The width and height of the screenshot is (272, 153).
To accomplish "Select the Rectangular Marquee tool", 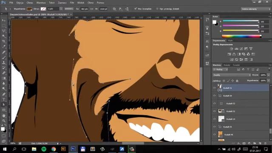I will click(4, 25).
